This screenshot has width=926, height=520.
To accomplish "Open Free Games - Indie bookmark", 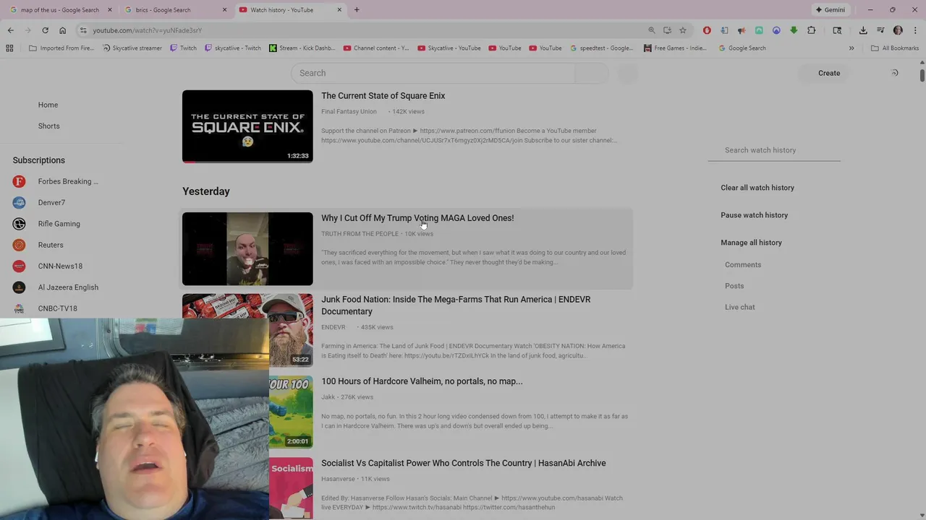I will pos(674,48).
